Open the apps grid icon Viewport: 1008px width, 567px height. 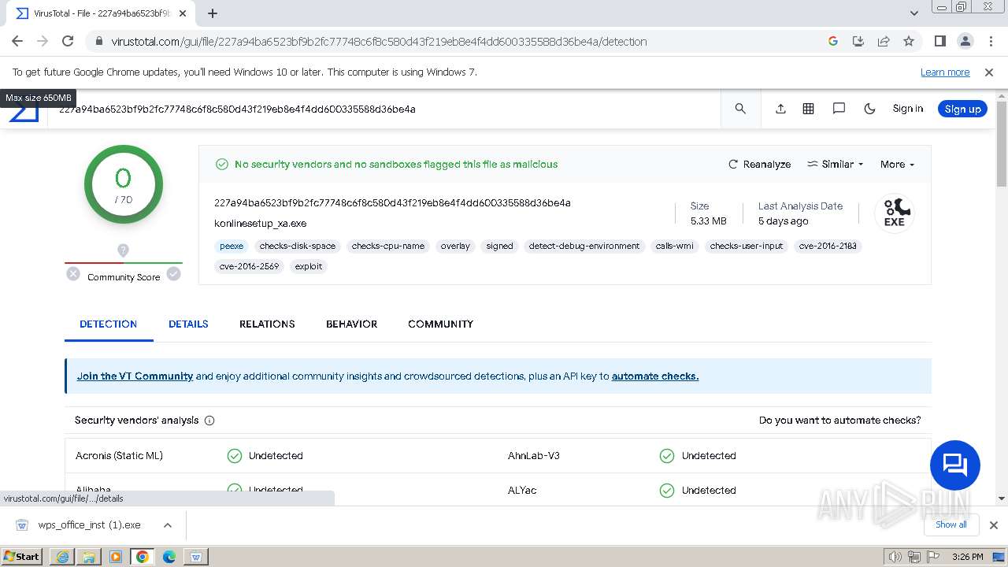pos(808,109)
